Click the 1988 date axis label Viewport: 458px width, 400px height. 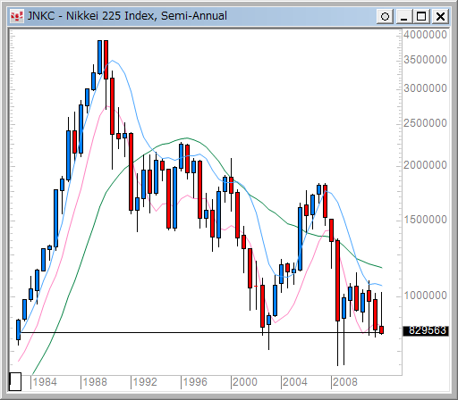95,382
